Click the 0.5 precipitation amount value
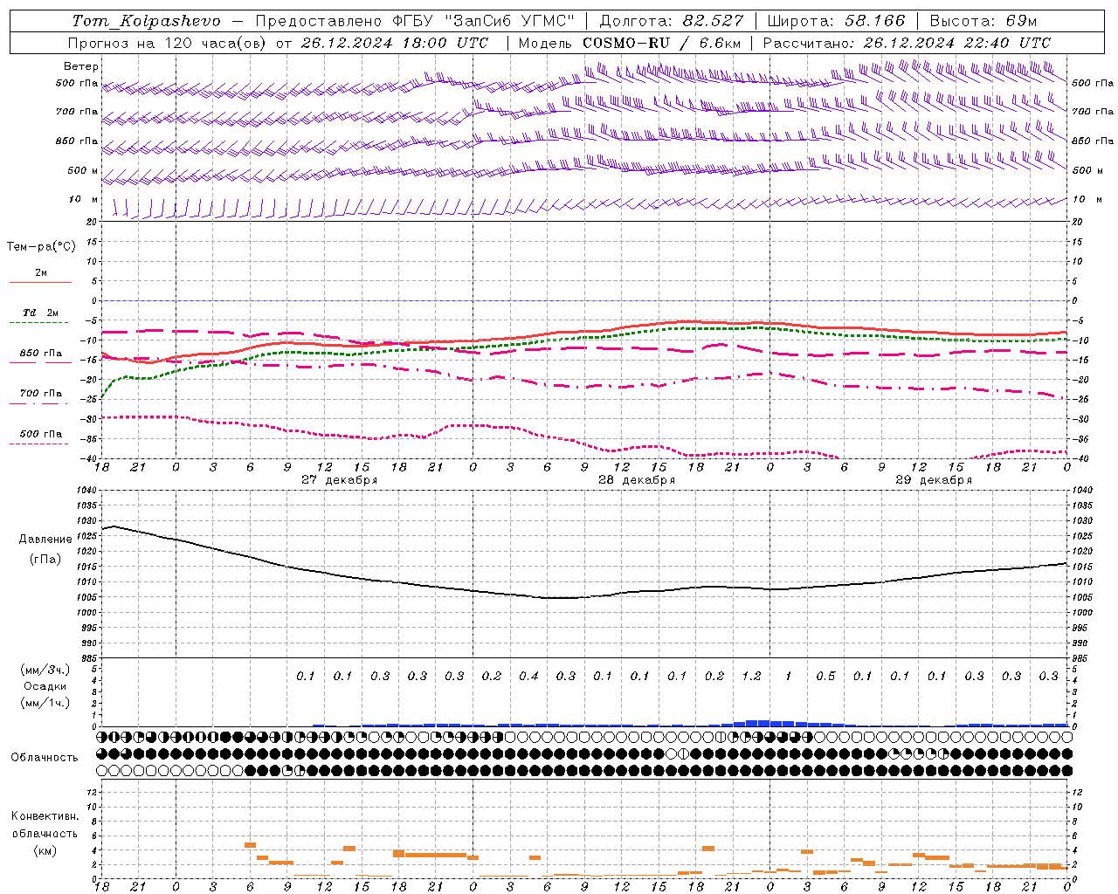The image size is (1118, 894). coord(825,677)
